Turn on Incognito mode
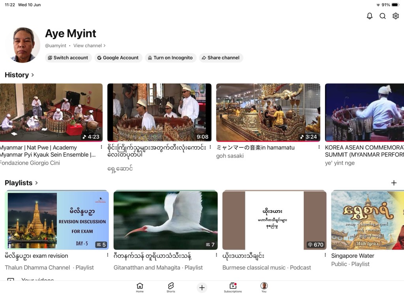 170,58
